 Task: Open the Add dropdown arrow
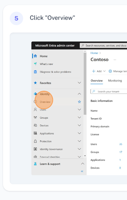click(104, 71)
